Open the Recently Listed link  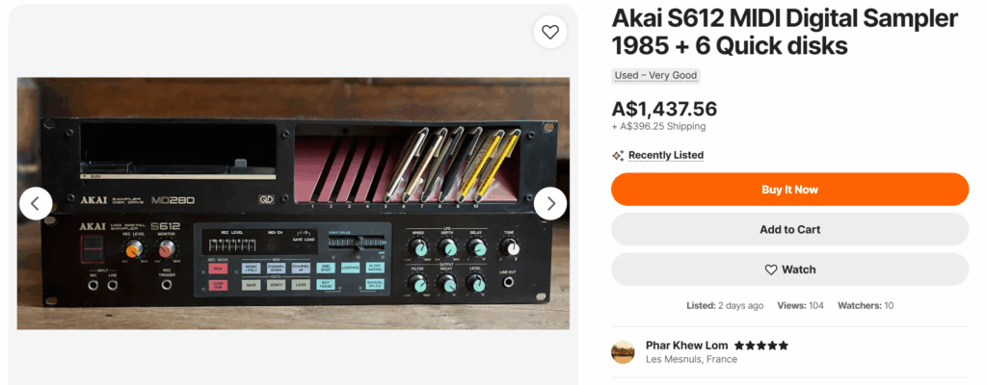coord(666,155)
